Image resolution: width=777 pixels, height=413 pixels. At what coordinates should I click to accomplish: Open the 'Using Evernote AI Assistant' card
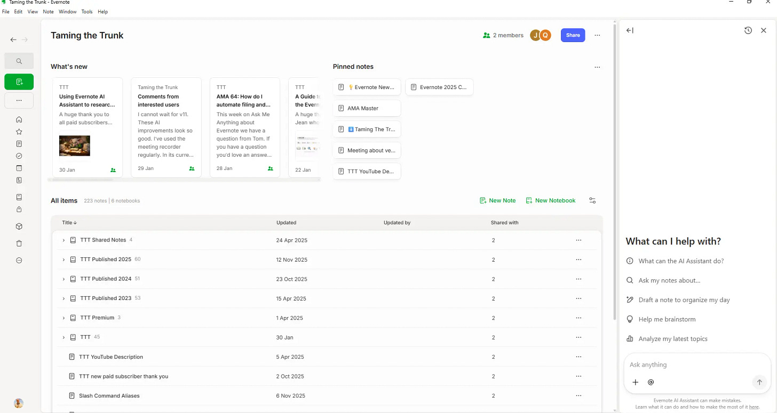point(88,127)
